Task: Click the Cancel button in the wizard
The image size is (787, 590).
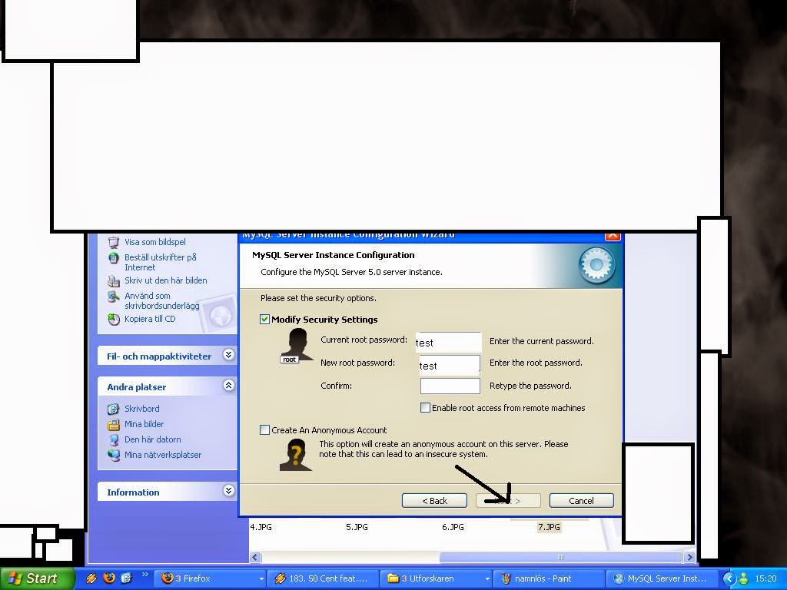Action: (x=581, y=501)
